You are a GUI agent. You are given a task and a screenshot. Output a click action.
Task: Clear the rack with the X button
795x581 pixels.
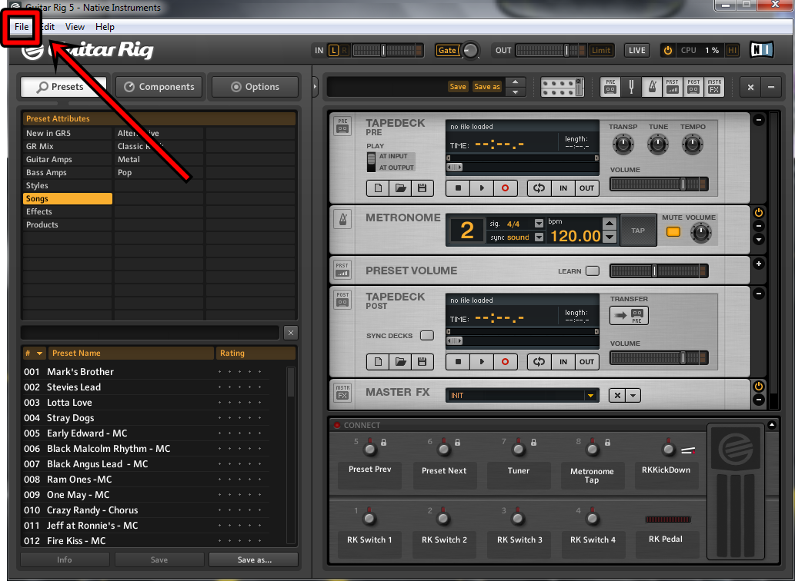click(x=750, y=87)
